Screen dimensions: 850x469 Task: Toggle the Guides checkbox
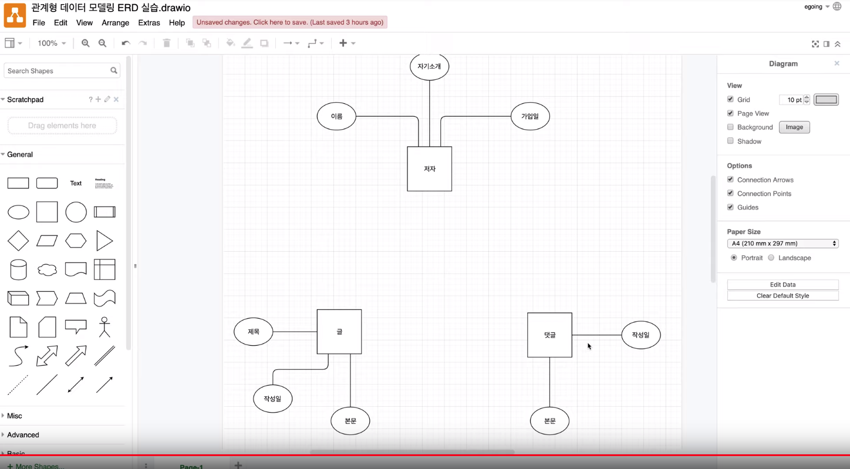coord(730,207)
